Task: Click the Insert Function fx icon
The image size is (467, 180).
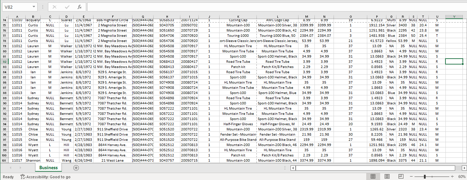Action: tap(80, 7)
